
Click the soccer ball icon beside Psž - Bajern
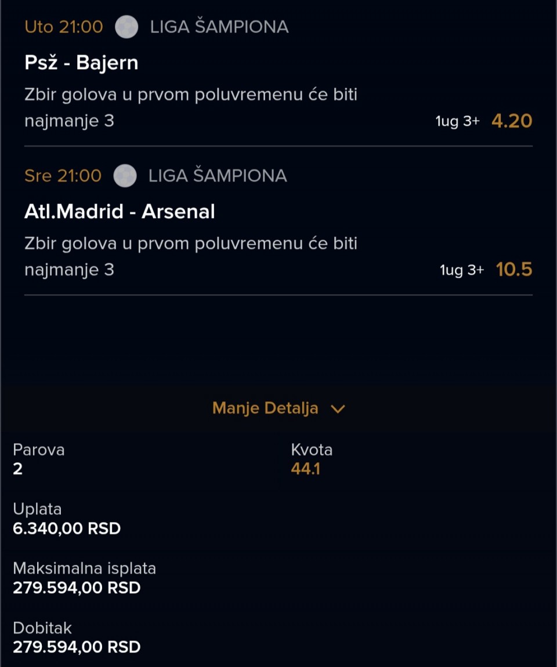coord(126,27)
